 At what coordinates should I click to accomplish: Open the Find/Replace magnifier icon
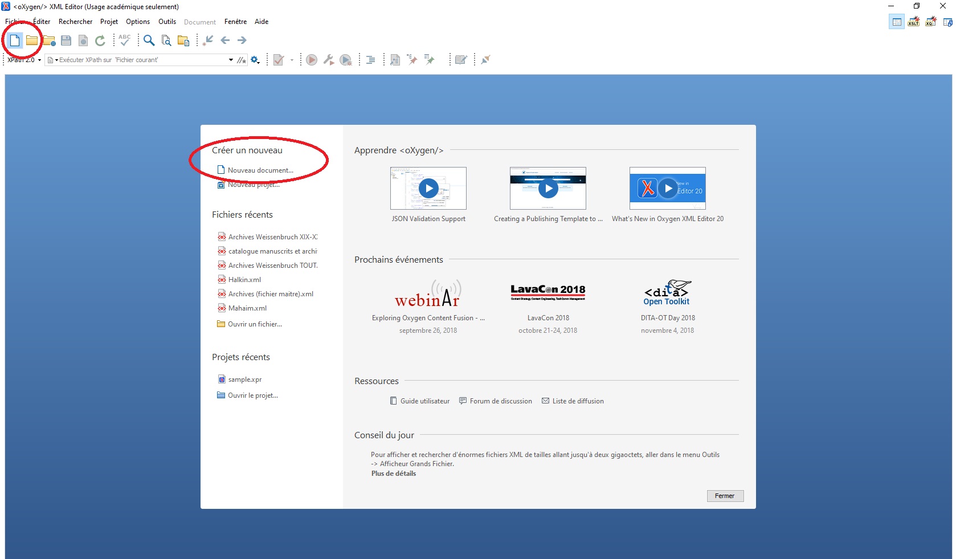[149, 40]
